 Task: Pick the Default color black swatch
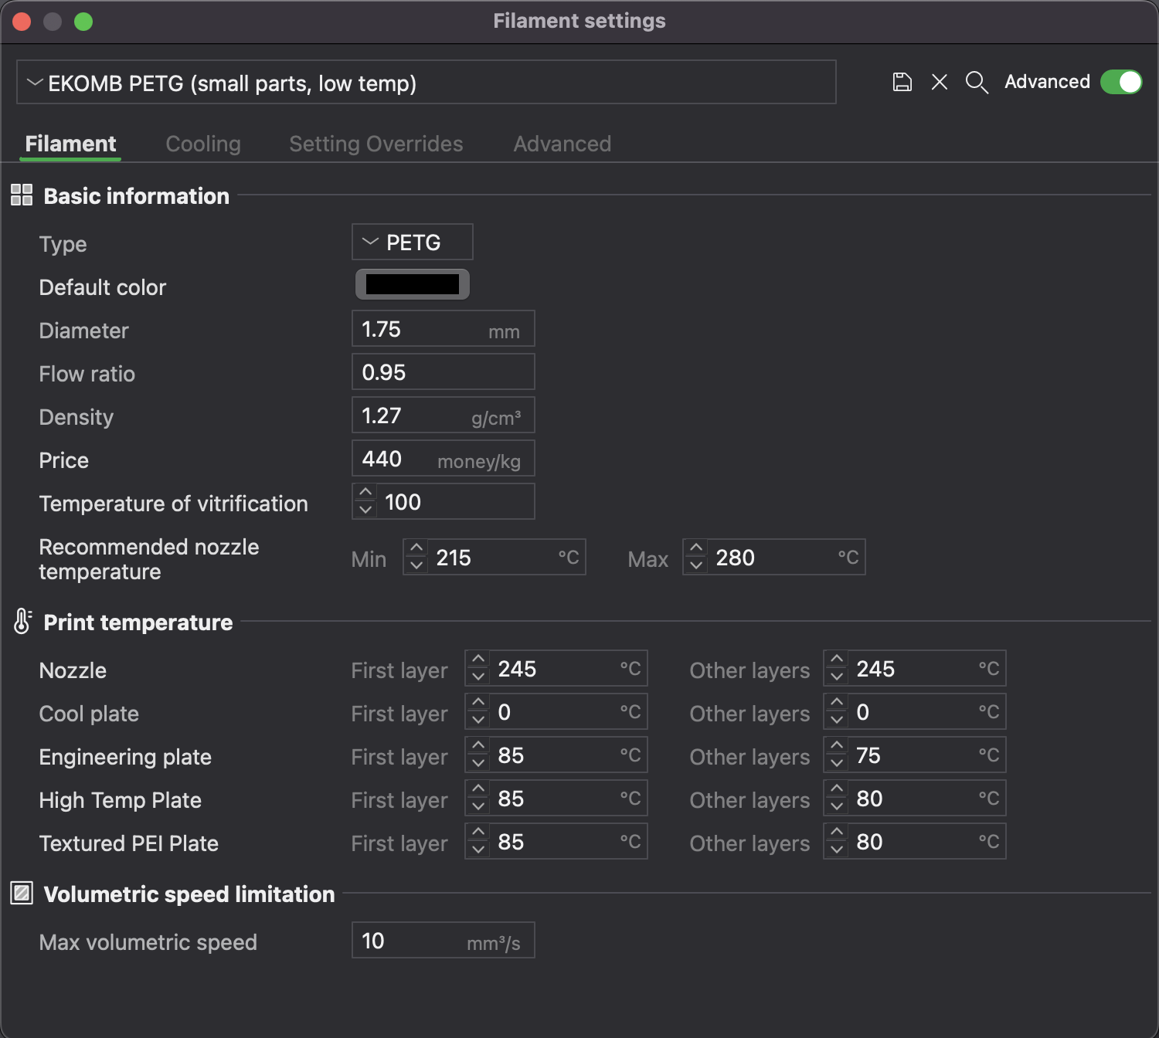click(x=412, y=284)
